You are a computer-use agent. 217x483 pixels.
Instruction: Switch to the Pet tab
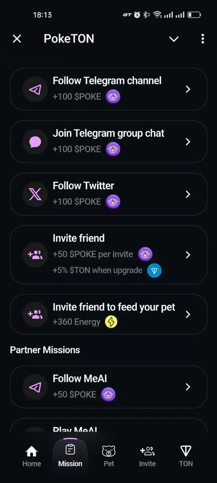pos(108,456)
